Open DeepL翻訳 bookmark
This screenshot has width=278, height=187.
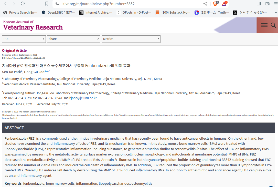pos(58,12)
